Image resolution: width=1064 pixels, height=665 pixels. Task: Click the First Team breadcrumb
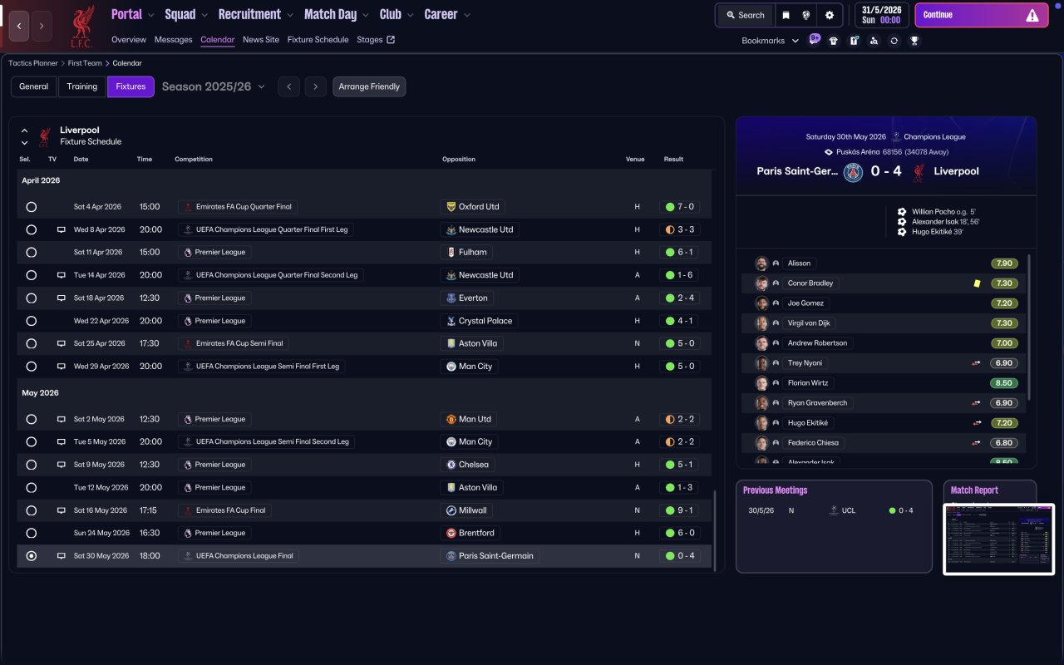tap(86, 63)
